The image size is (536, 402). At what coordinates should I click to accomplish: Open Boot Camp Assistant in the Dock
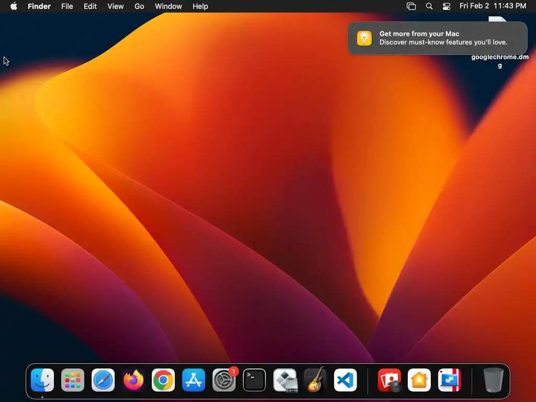point(285,380)
